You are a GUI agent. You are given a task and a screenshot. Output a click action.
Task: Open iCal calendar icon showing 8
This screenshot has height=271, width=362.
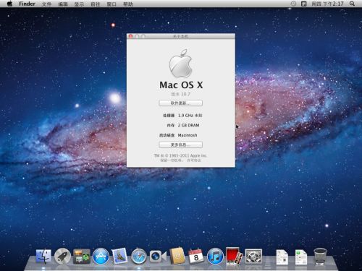[195, 256]
